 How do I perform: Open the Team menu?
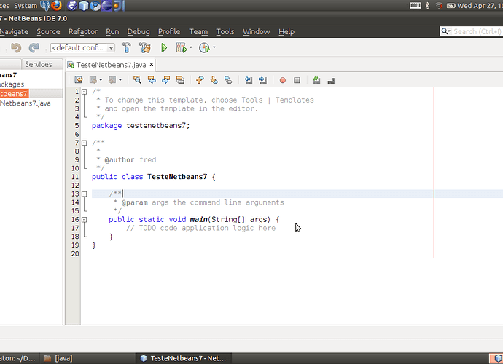198,32
